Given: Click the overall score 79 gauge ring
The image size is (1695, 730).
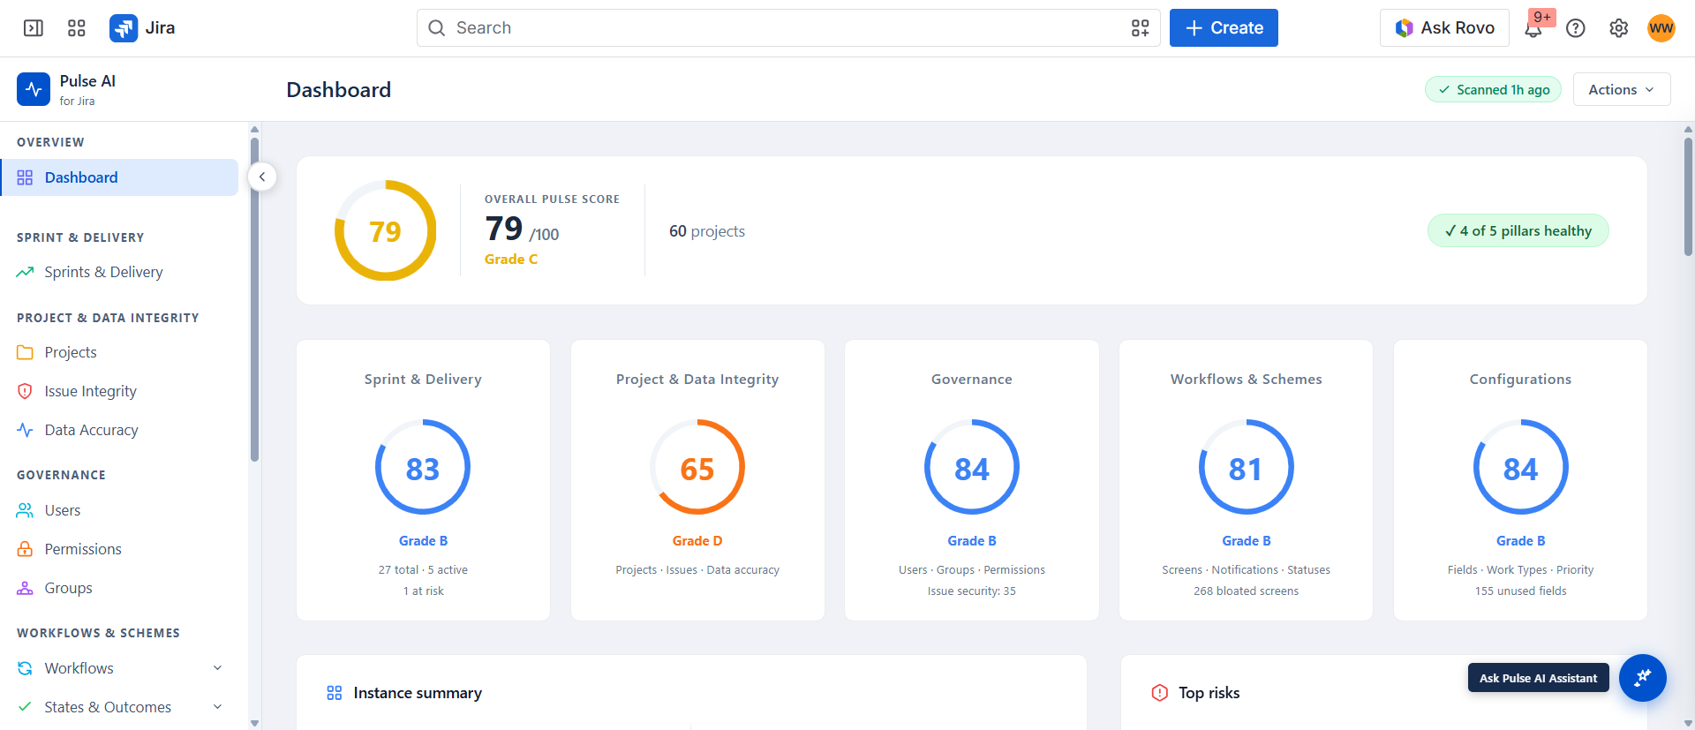Looking at the screenshot, I should click(385, 230).
